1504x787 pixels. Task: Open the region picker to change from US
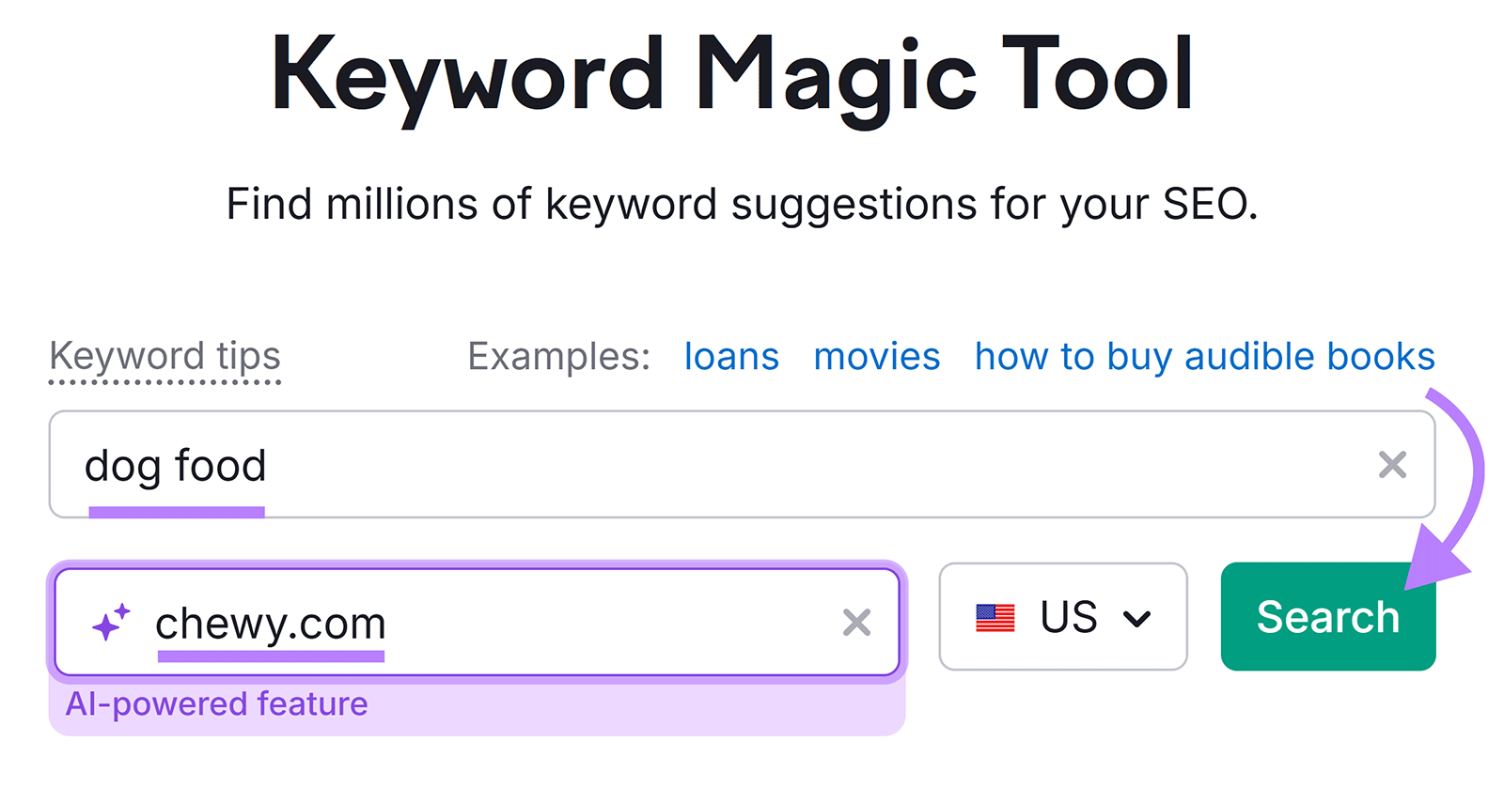(1063, 617)
